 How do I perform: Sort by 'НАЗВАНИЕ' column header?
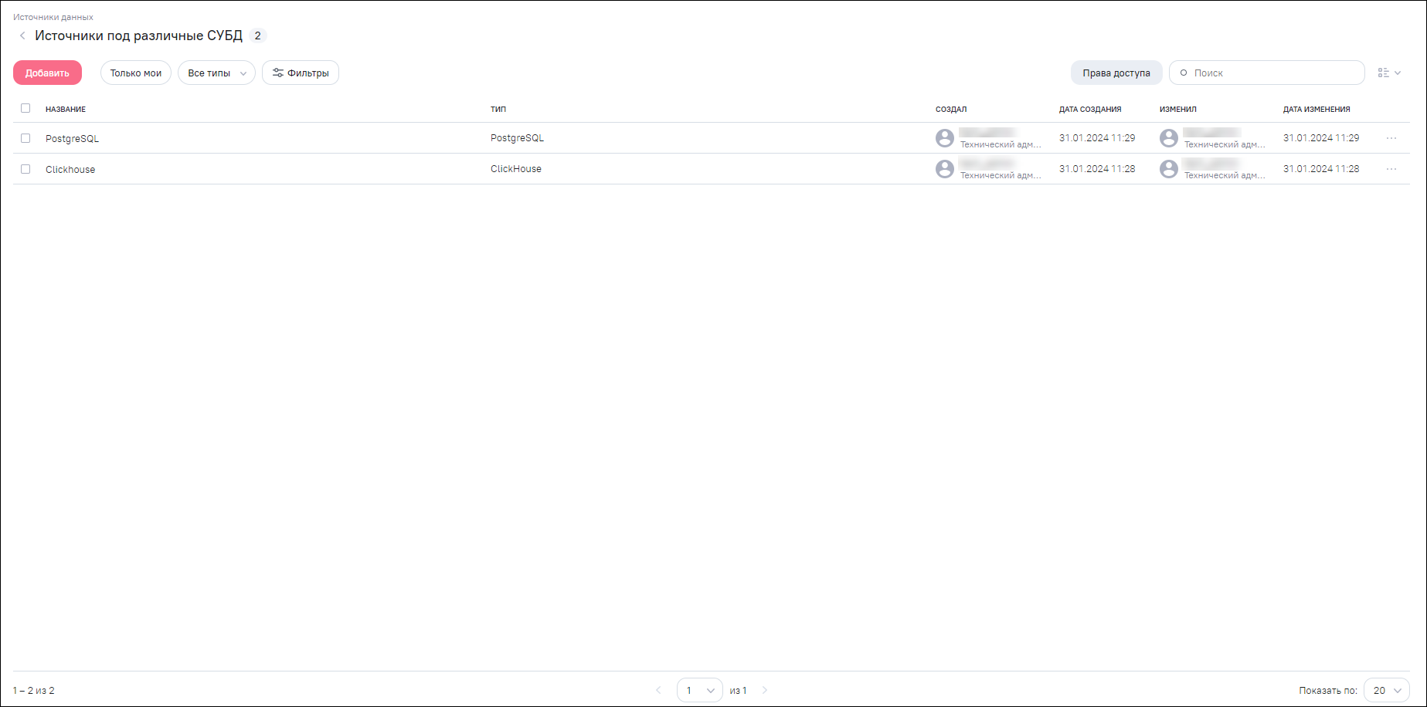point(66,109)
